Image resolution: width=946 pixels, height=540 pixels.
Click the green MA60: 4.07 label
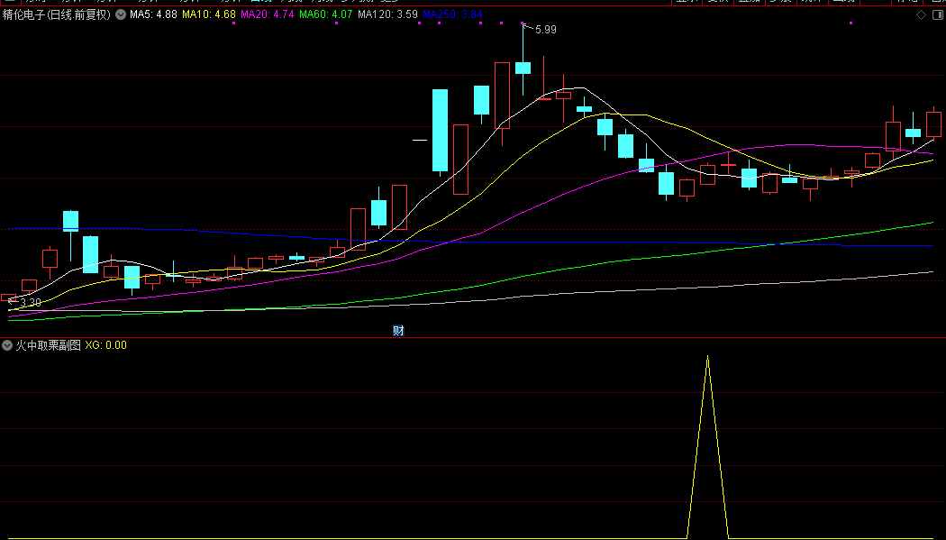pyautogui.click(x=326, y=14)
